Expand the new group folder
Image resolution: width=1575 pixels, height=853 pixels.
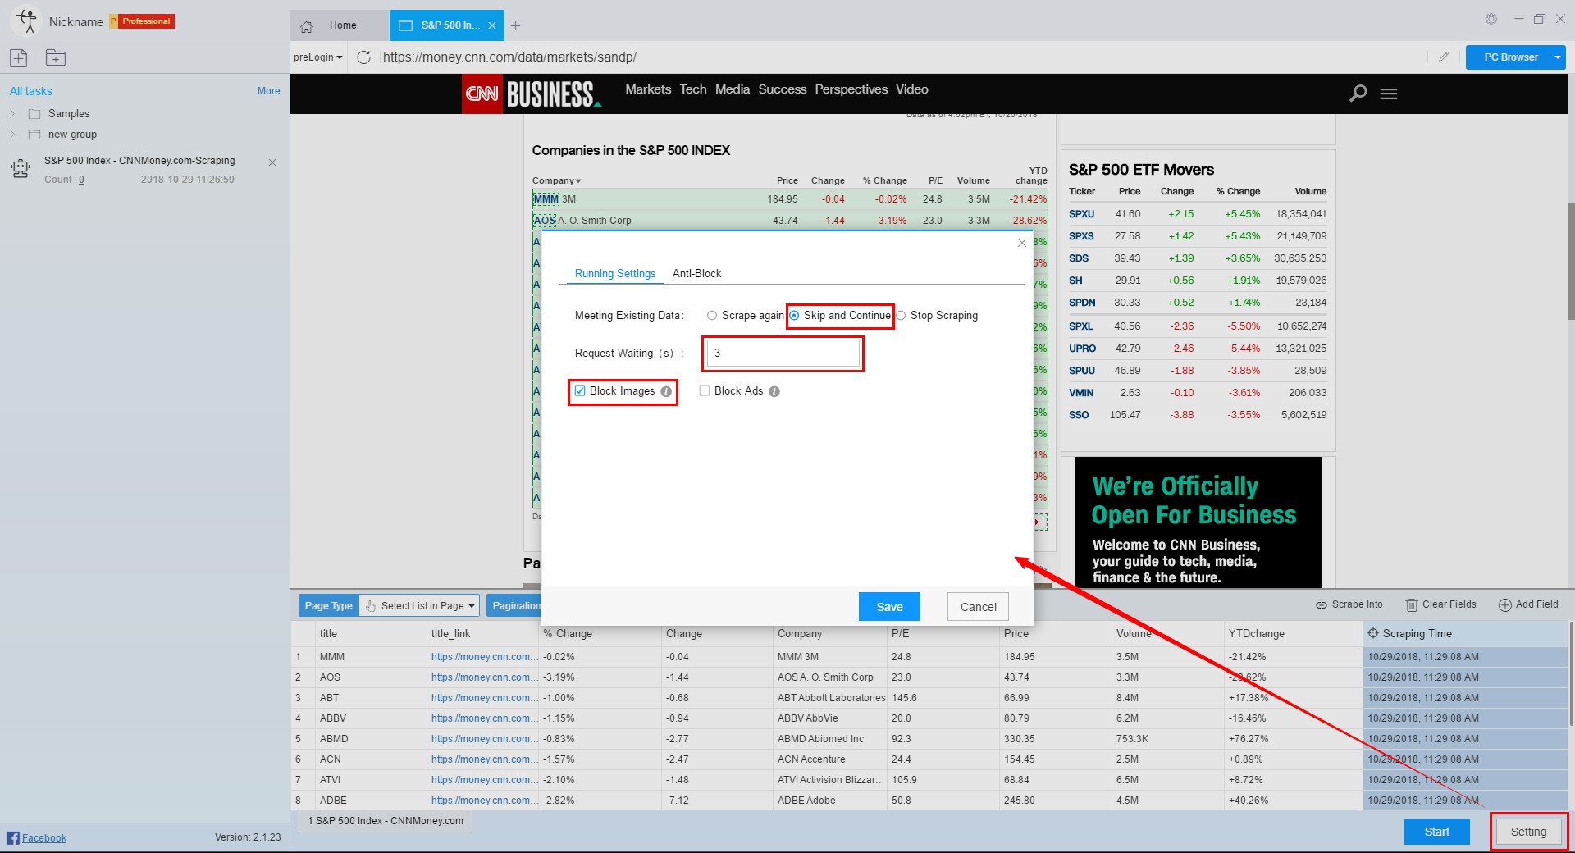click(x=12, y=134)
